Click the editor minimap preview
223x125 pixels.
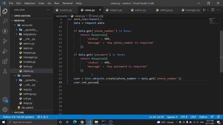(214, 21)
